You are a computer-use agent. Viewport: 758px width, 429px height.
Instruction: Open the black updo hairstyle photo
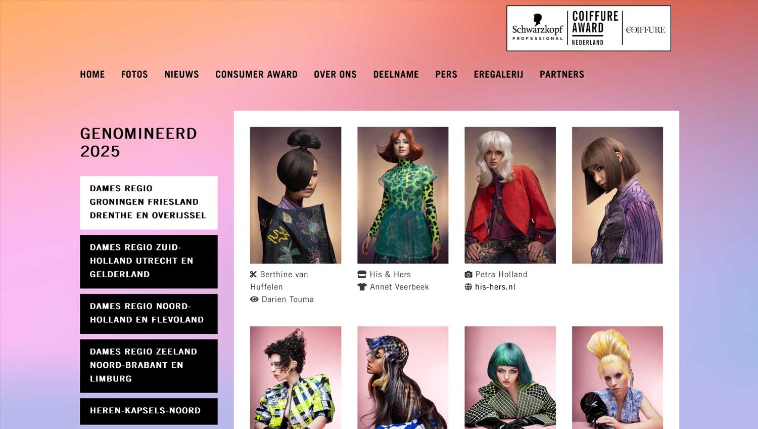(296, 195)
